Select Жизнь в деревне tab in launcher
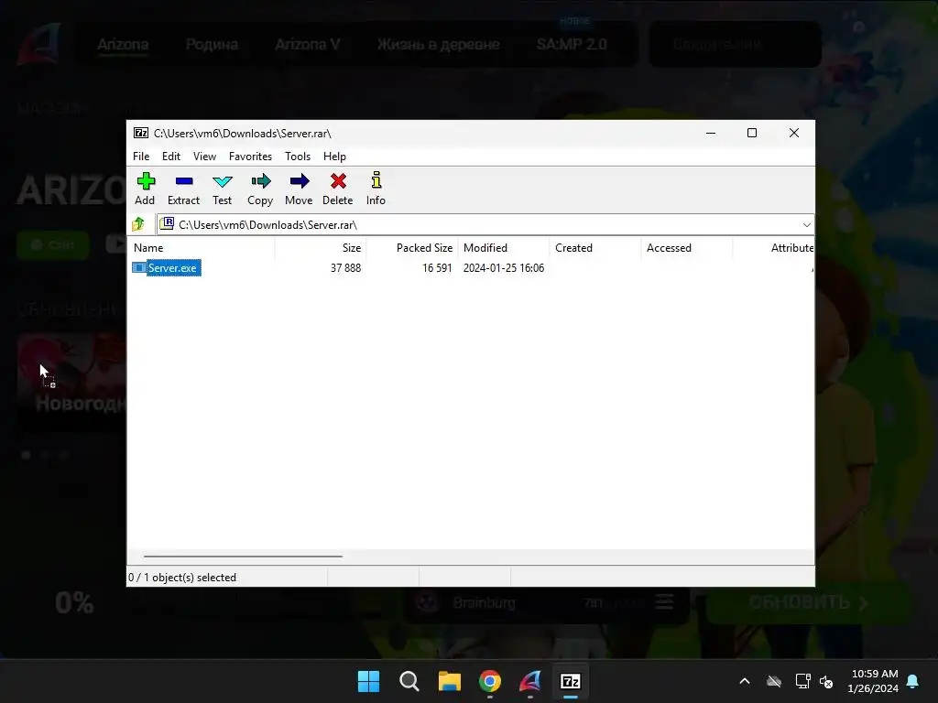 (439, 44)
